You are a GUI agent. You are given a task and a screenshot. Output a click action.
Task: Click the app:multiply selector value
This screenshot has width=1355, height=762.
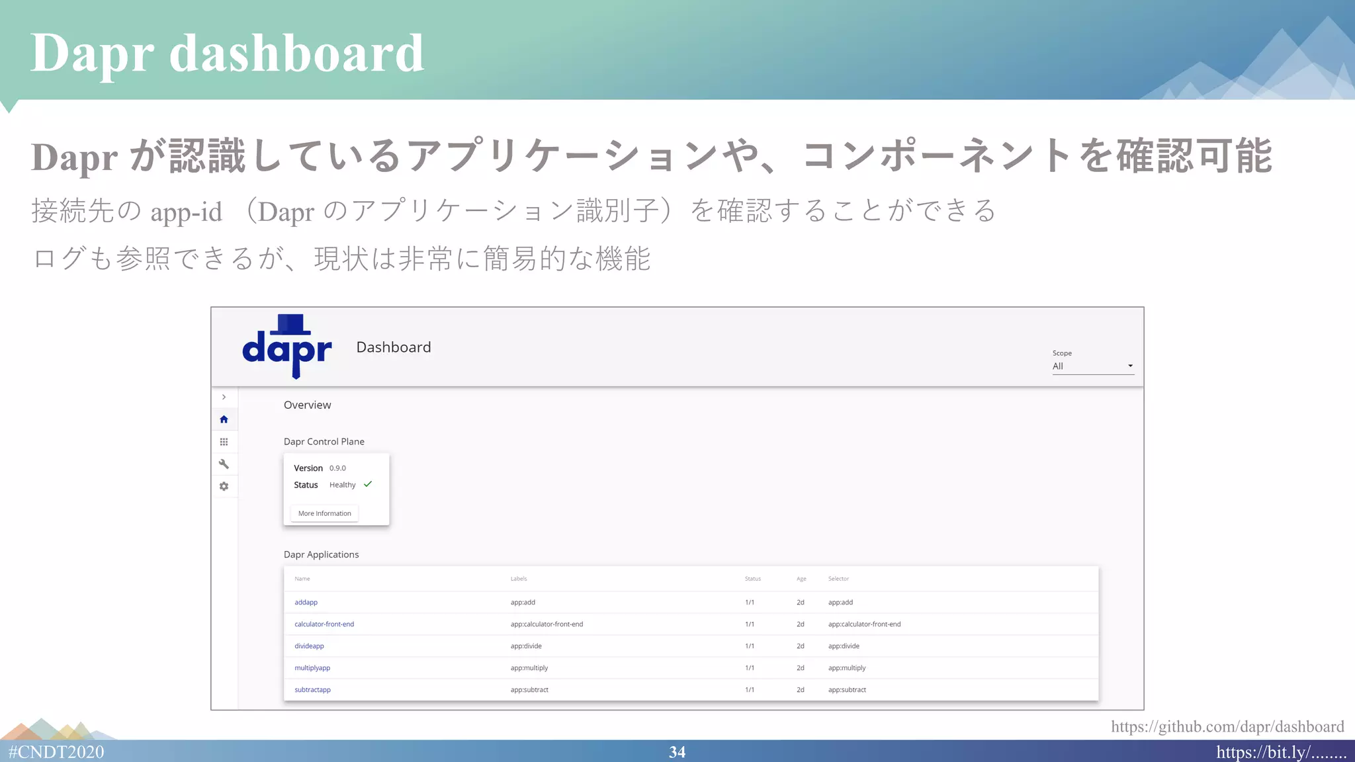[847, 668]
